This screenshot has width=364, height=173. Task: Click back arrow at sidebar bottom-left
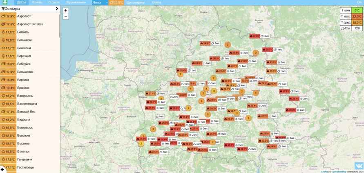(3, 169)
